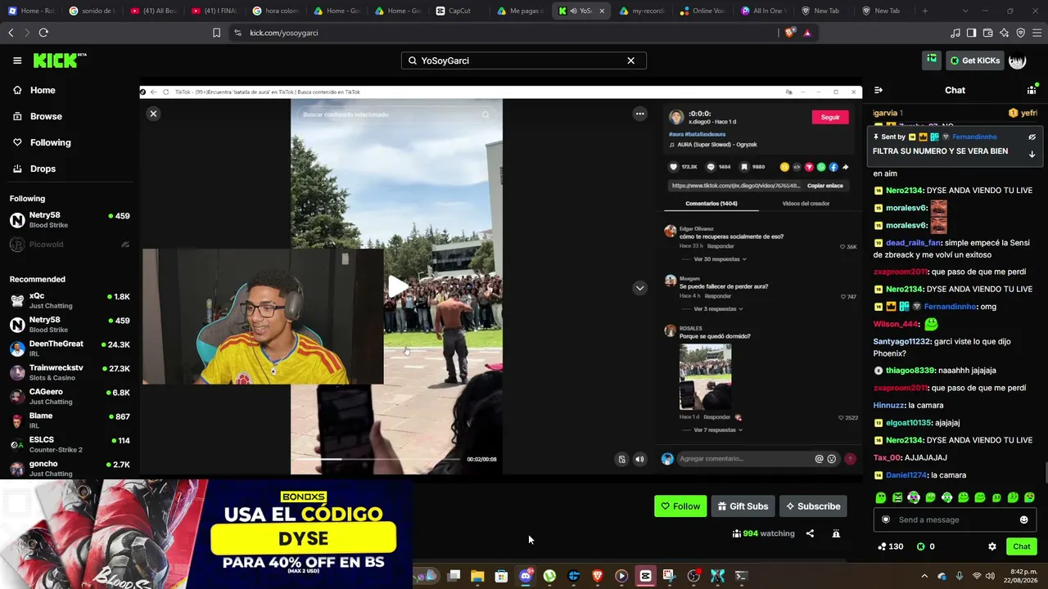Go to next TikTok video arrow

click(640, 288)
